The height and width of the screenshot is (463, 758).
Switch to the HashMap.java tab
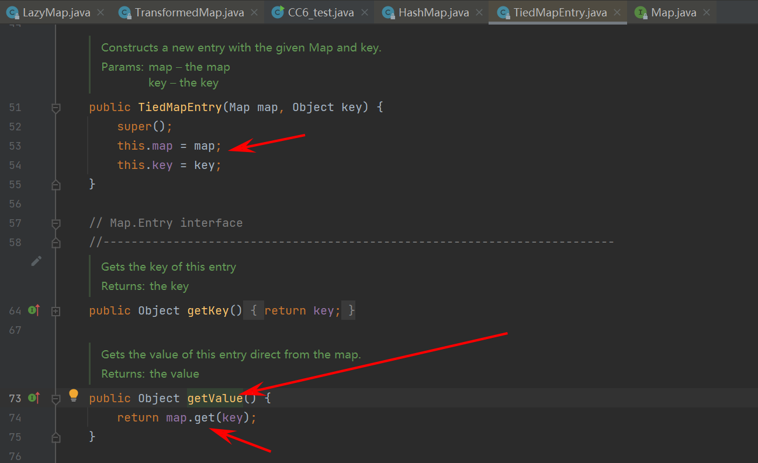[x=434, y=12]
